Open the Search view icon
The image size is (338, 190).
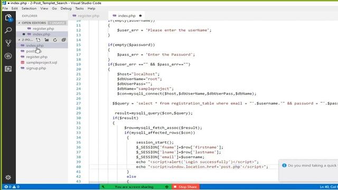8,30
